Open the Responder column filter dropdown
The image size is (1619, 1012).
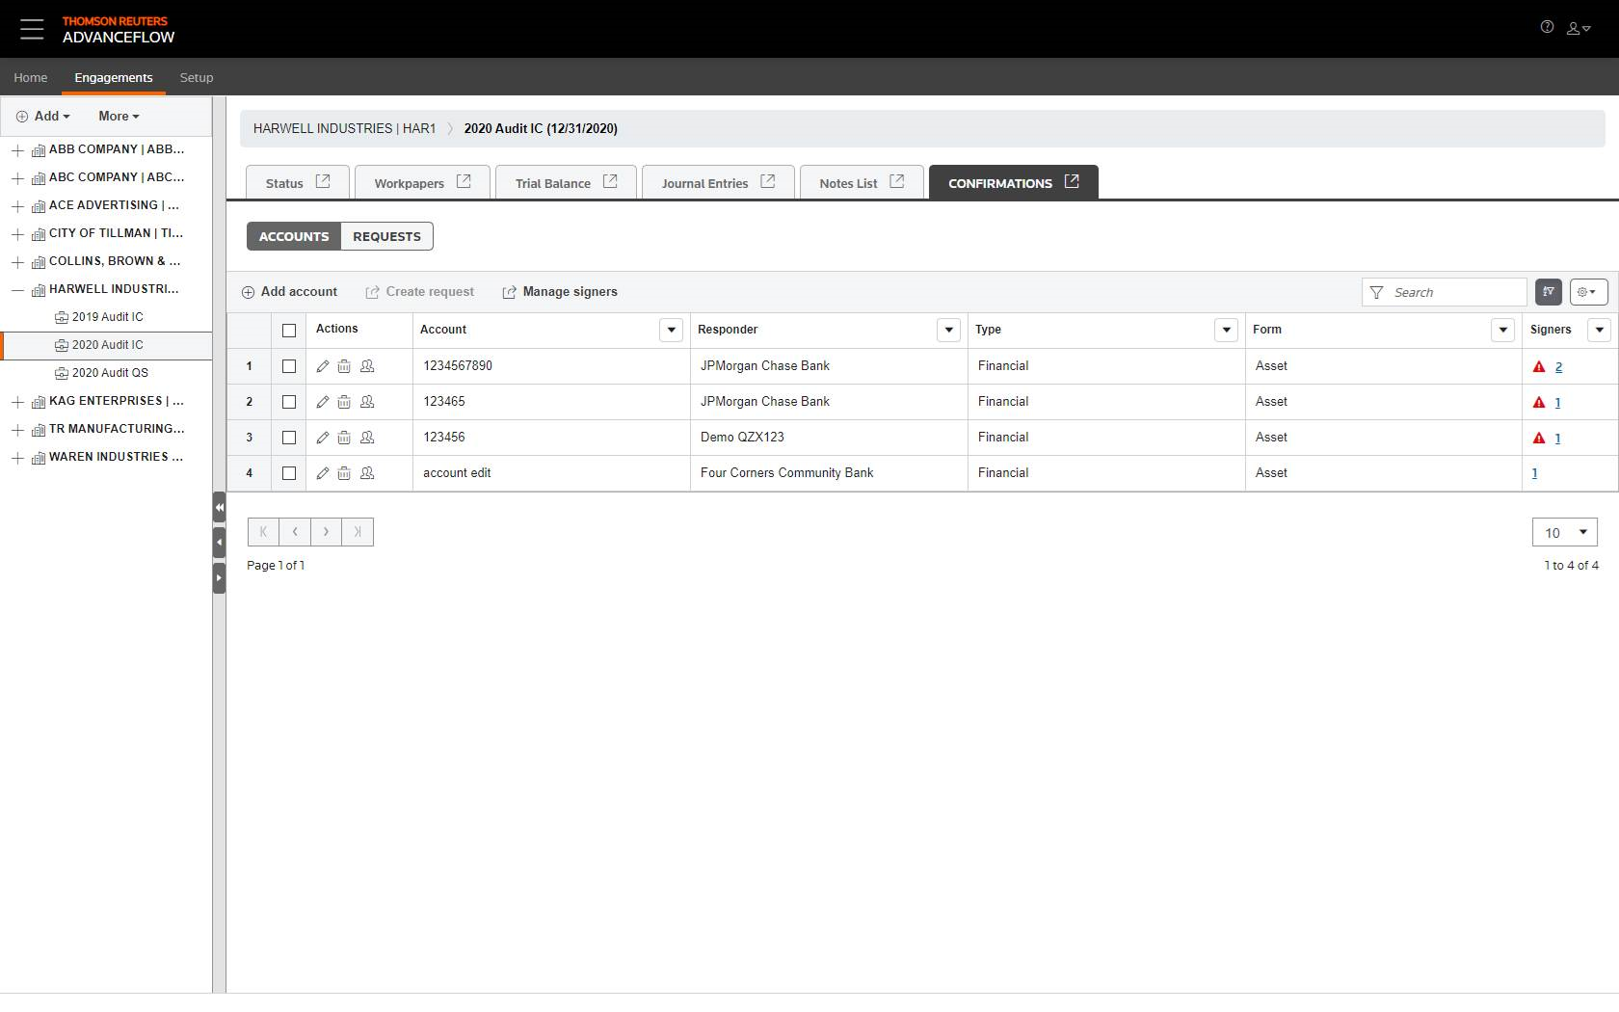948,330
